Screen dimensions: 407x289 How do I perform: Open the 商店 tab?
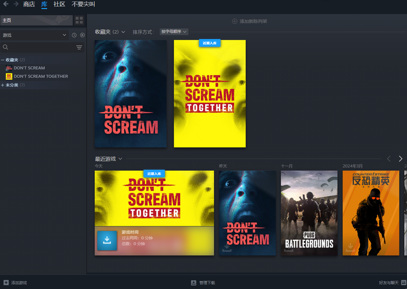(29, 5)
